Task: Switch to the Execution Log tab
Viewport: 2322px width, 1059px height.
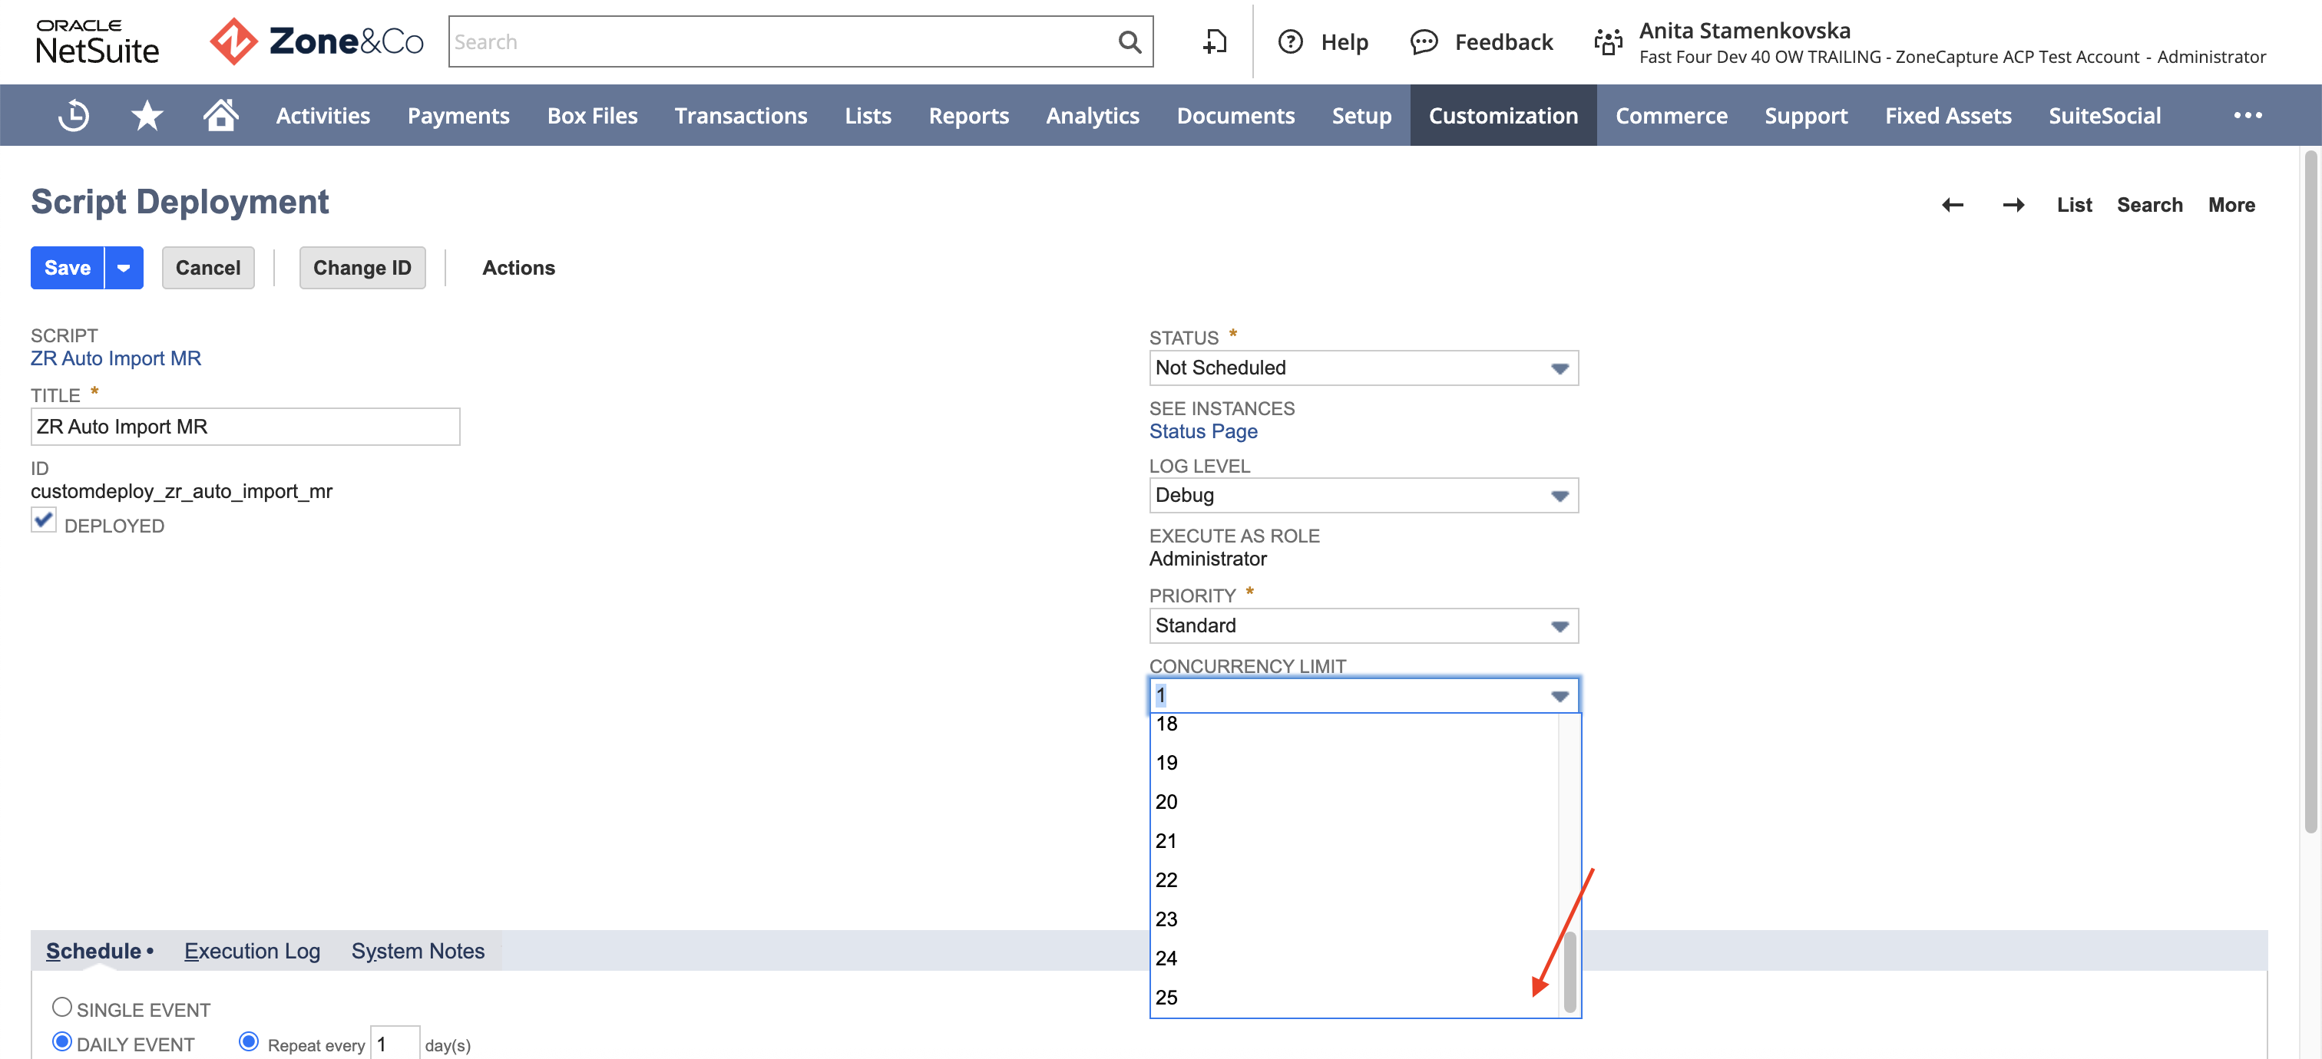Action: point(253,951)
